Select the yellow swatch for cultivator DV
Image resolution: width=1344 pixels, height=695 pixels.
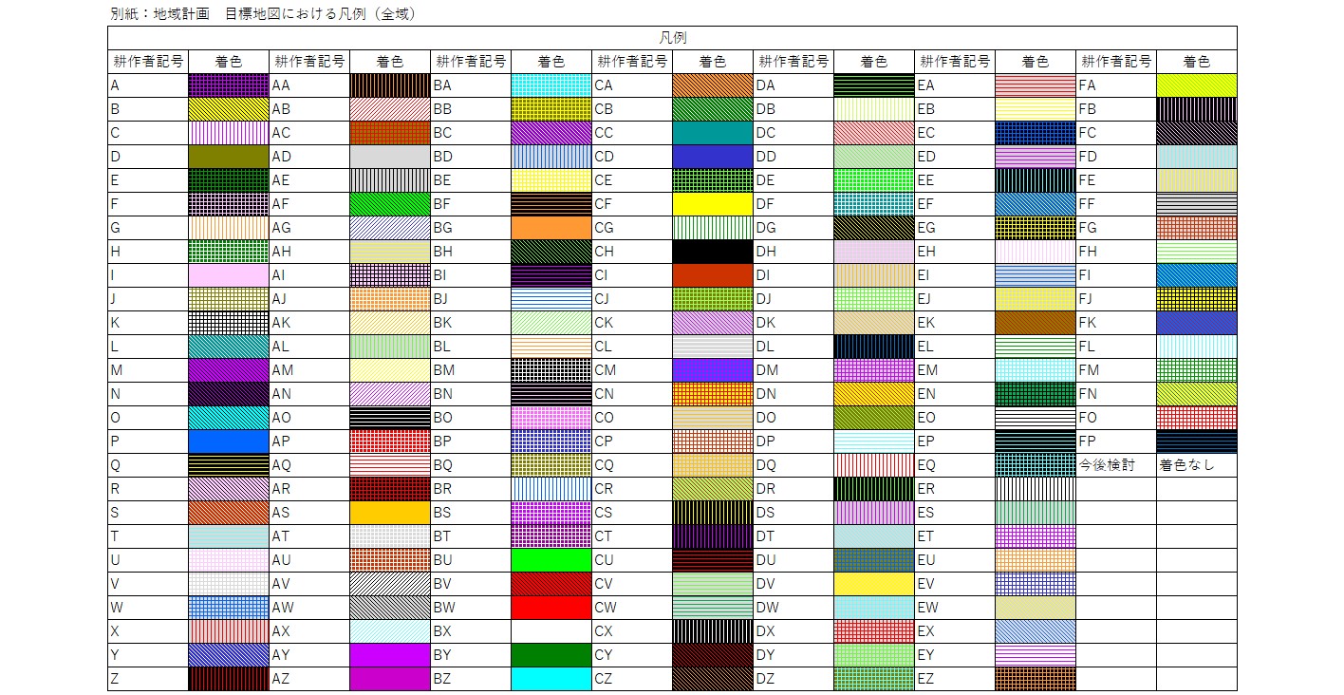(x=874, y=584)
